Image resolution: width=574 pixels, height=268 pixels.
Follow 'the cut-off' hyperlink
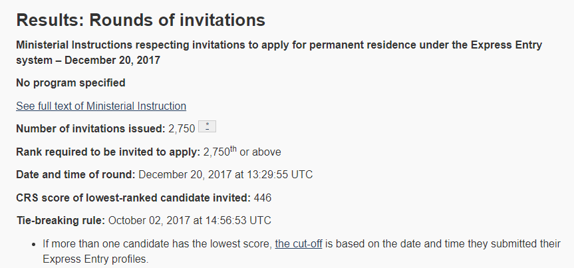(x=299, y=244)
